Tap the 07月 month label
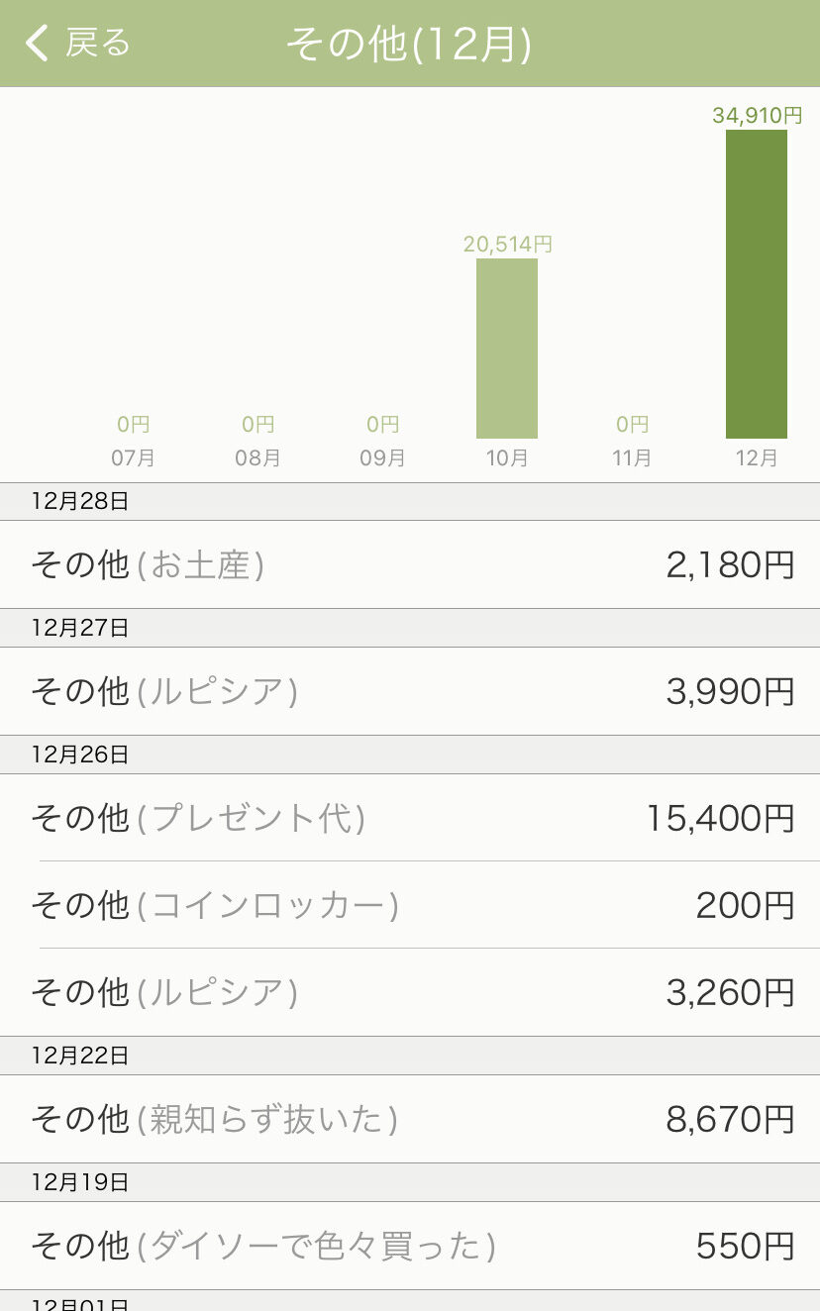The height and width of the screenshot is (1311, 820). (x=133, y=458)
